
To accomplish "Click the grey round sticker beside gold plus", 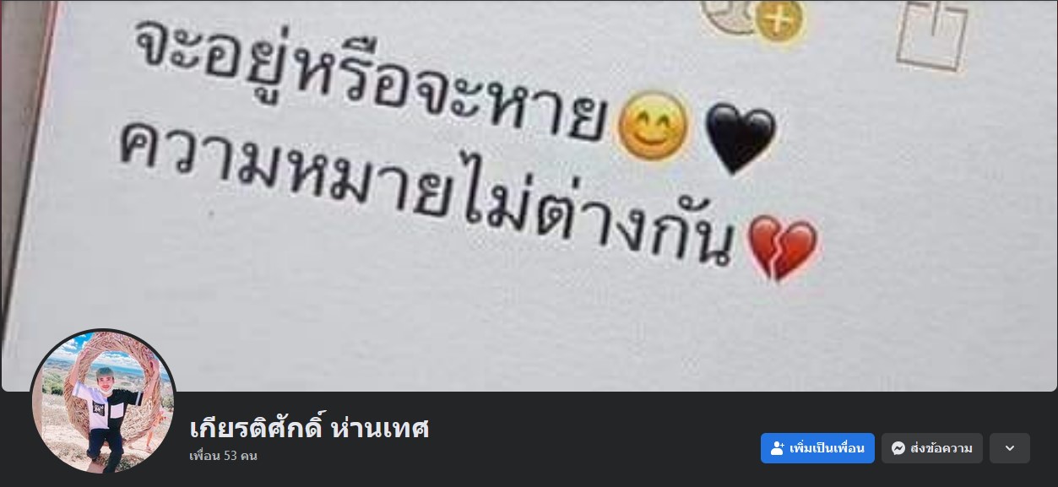I will coord(729,16).
